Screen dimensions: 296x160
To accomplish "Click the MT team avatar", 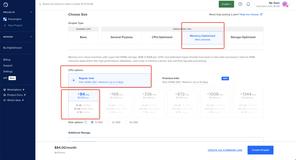I will coord(285,4).
